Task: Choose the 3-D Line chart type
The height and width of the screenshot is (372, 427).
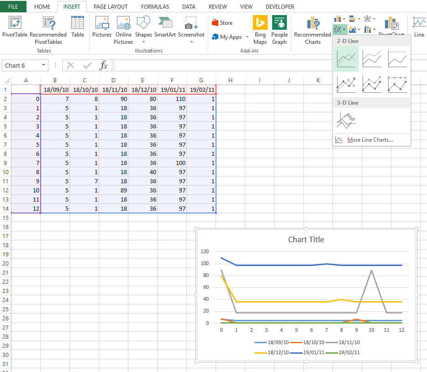Action: pos(346,120)
